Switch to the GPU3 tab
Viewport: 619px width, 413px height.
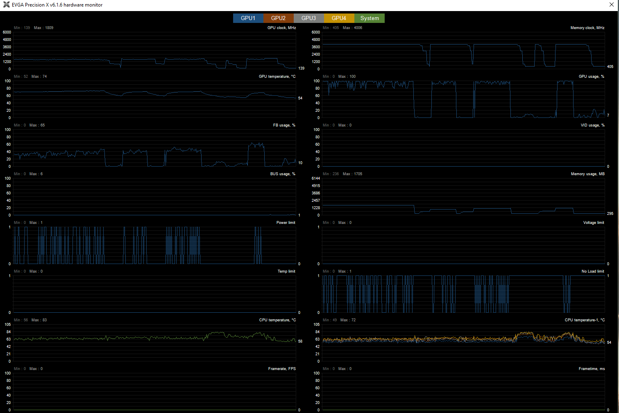pos(309,18)
